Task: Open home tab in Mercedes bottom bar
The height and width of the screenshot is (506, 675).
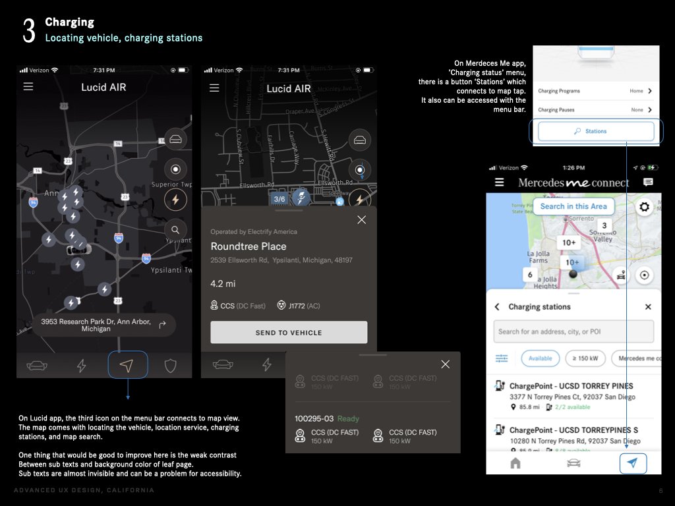Action: click(x=515, y=463)
